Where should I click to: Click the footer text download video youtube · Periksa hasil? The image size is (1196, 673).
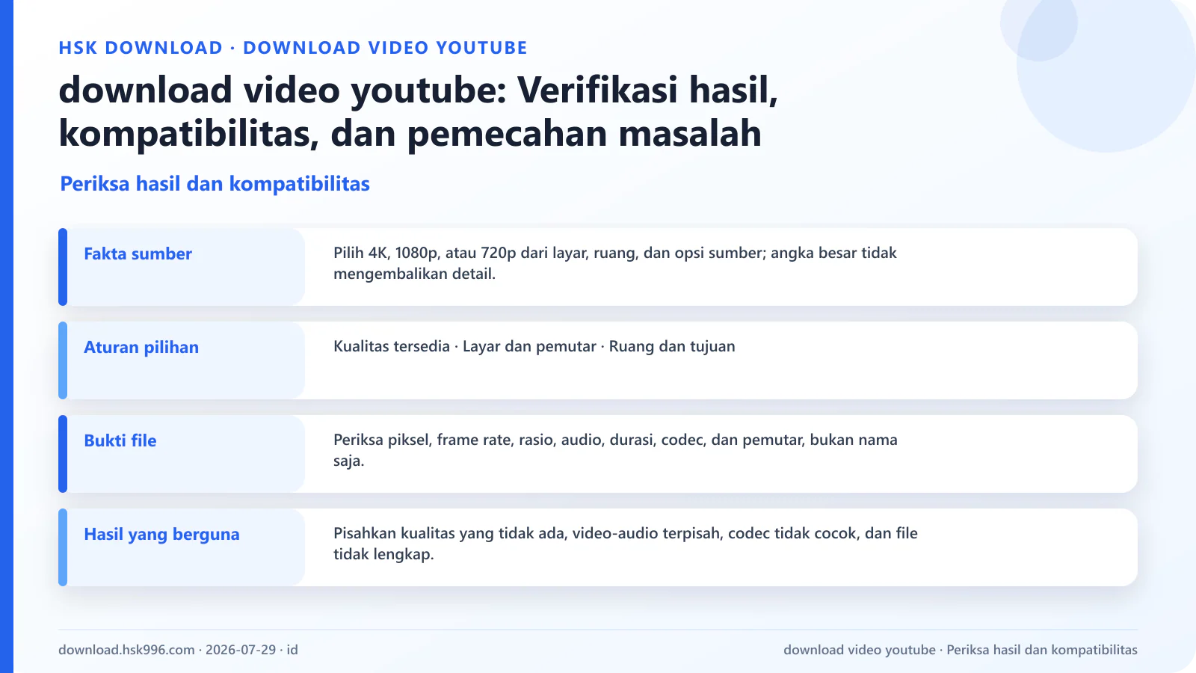pyautogui.click(x=961, y=650)
